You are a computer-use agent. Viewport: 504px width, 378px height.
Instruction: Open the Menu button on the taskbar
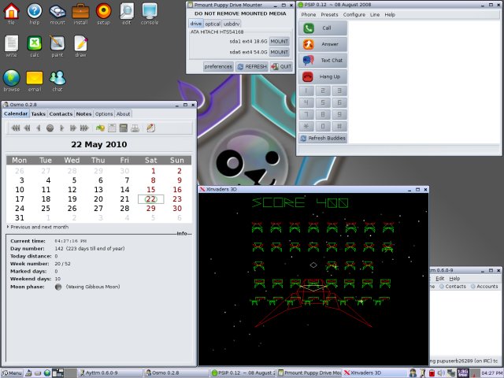(x=12, y=373)
